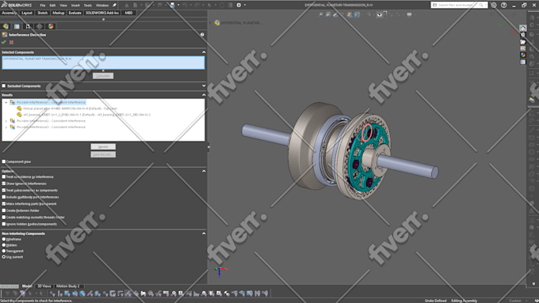This screenshot has height=303, width=539.
Task: Open the PropertyManager tab icon
Action: 17,26
